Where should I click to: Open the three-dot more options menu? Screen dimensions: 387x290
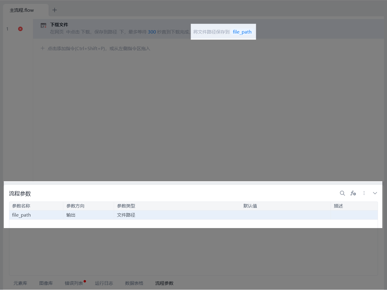coord(364,193)
